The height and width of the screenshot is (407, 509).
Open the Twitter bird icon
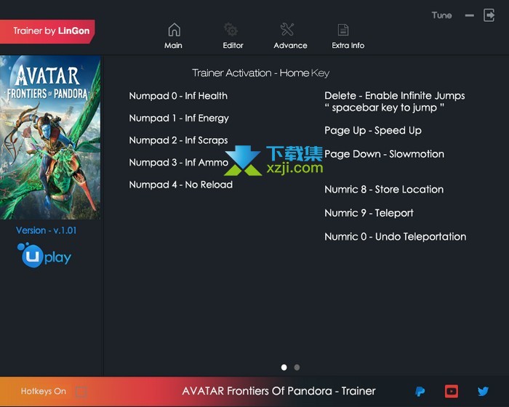pos(483,392)
